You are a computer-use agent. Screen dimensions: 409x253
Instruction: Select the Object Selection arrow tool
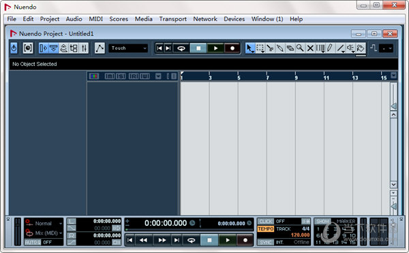point(250,48)
